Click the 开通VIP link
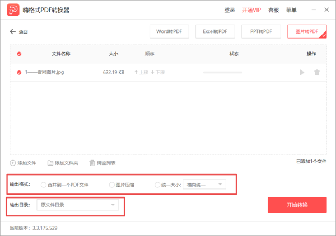Image resolution: width=336 pixels, height=236 pixels. (x=251, y=10)
